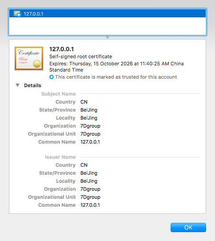Click the Subject Name section header
Image resolution: width=215 pixels, height=241 pixels.
59,94
